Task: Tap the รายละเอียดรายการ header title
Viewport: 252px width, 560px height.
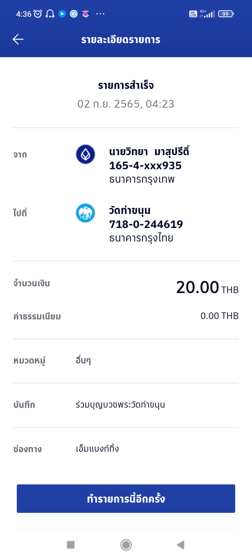Action: tap(121, 40)
